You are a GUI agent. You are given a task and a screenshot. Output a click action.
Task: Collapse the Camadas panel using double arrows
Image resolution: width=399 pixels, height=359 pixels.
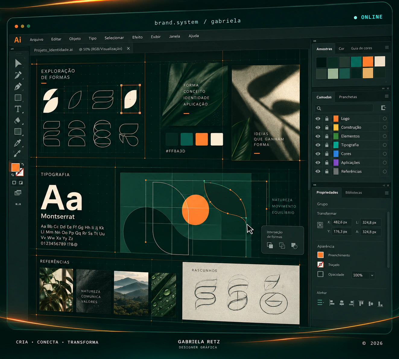[383, 88]
